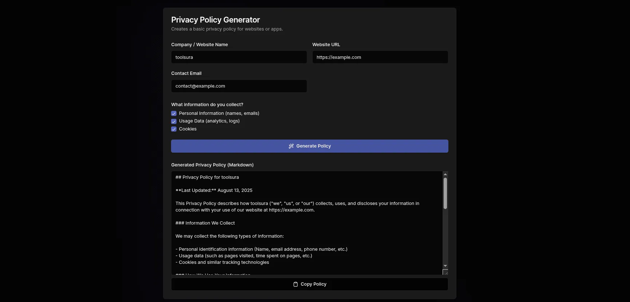
Task: Click 'Creates a basic privacy policy' subtitle
Action: 227,29
